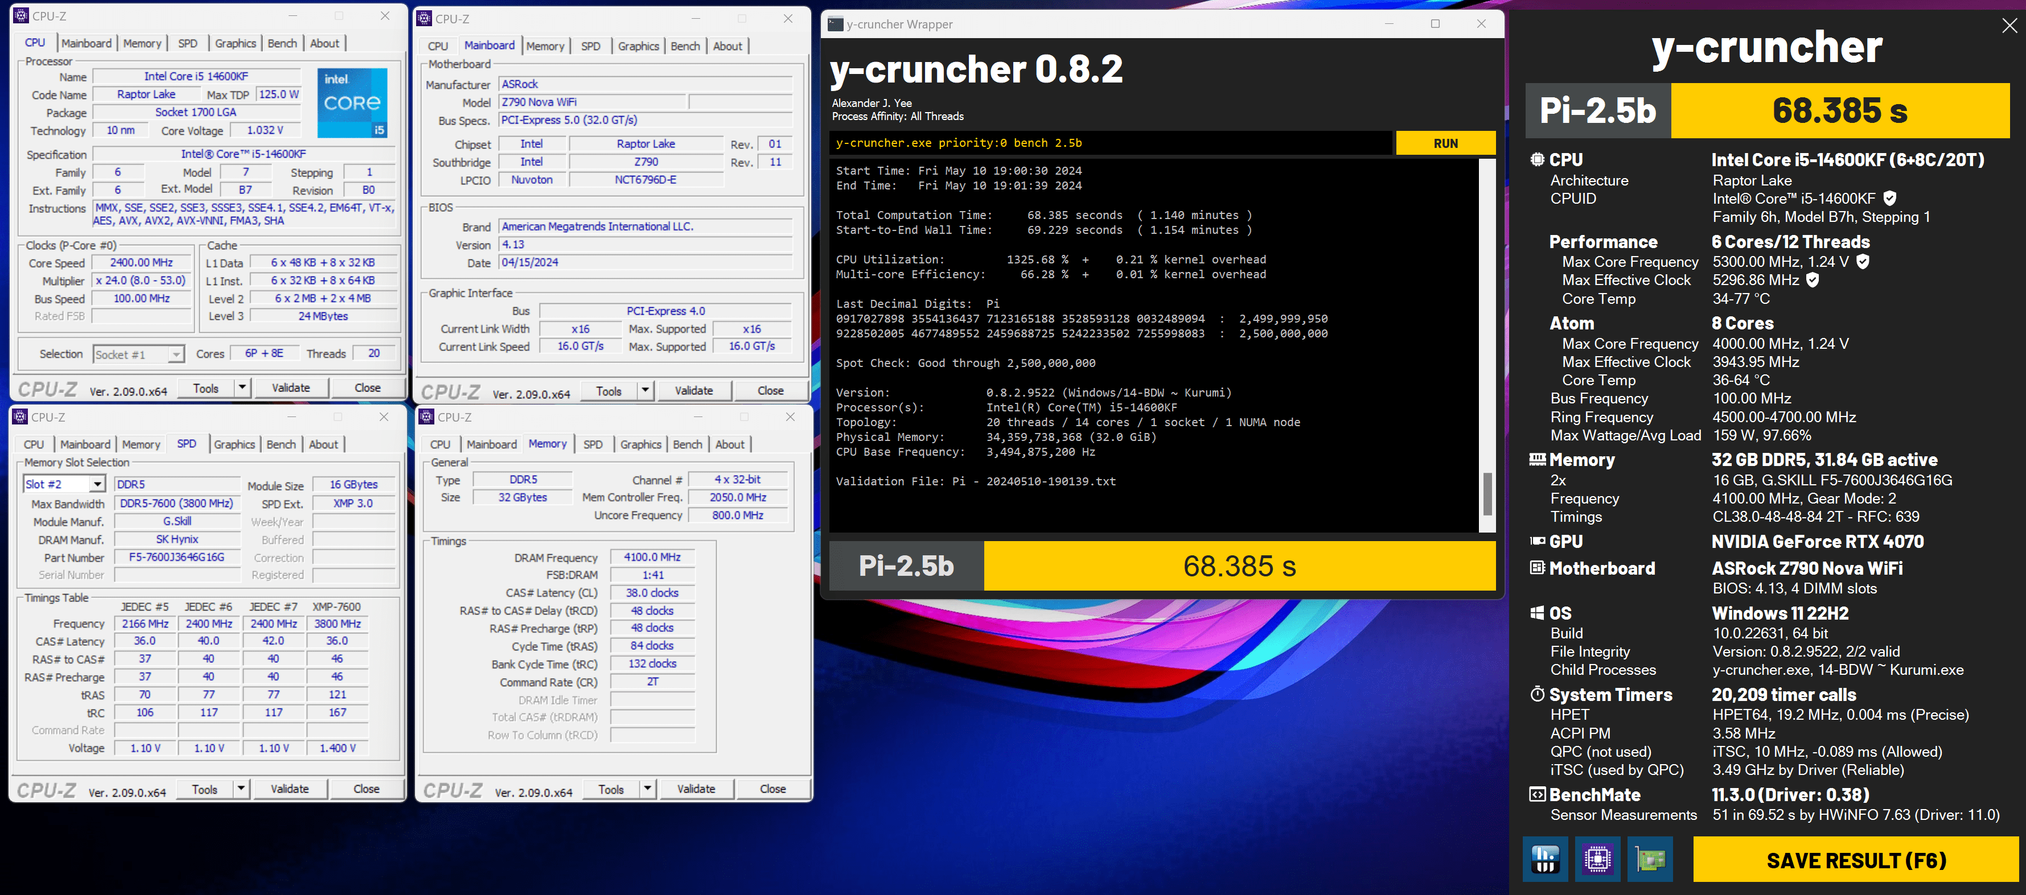Image resolution: width=2026 pixels, height=895 pixels.
Task: Click the Threads value 20 in CPU-Z
Action: click(x=373, y=353)
